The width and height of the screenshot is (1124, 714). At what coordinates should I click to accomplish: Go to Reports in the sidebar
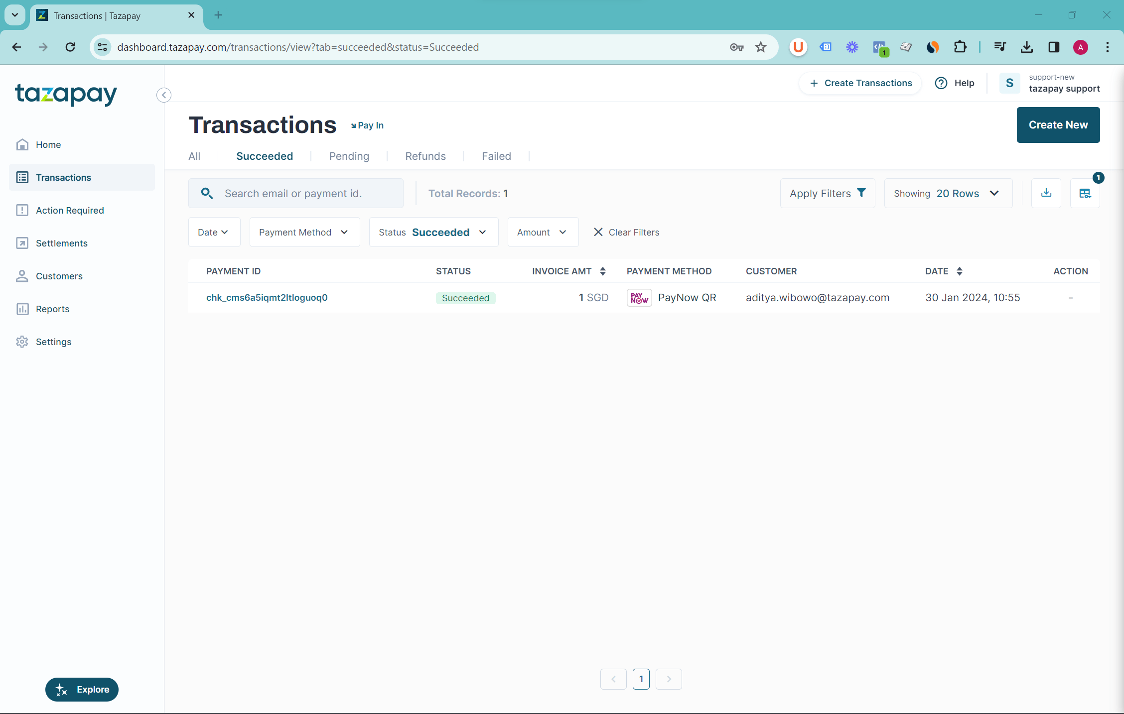(x=52, y=309)
